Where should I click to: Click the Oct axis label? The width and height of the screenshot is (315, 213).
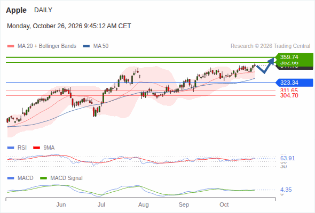point(224,204)
